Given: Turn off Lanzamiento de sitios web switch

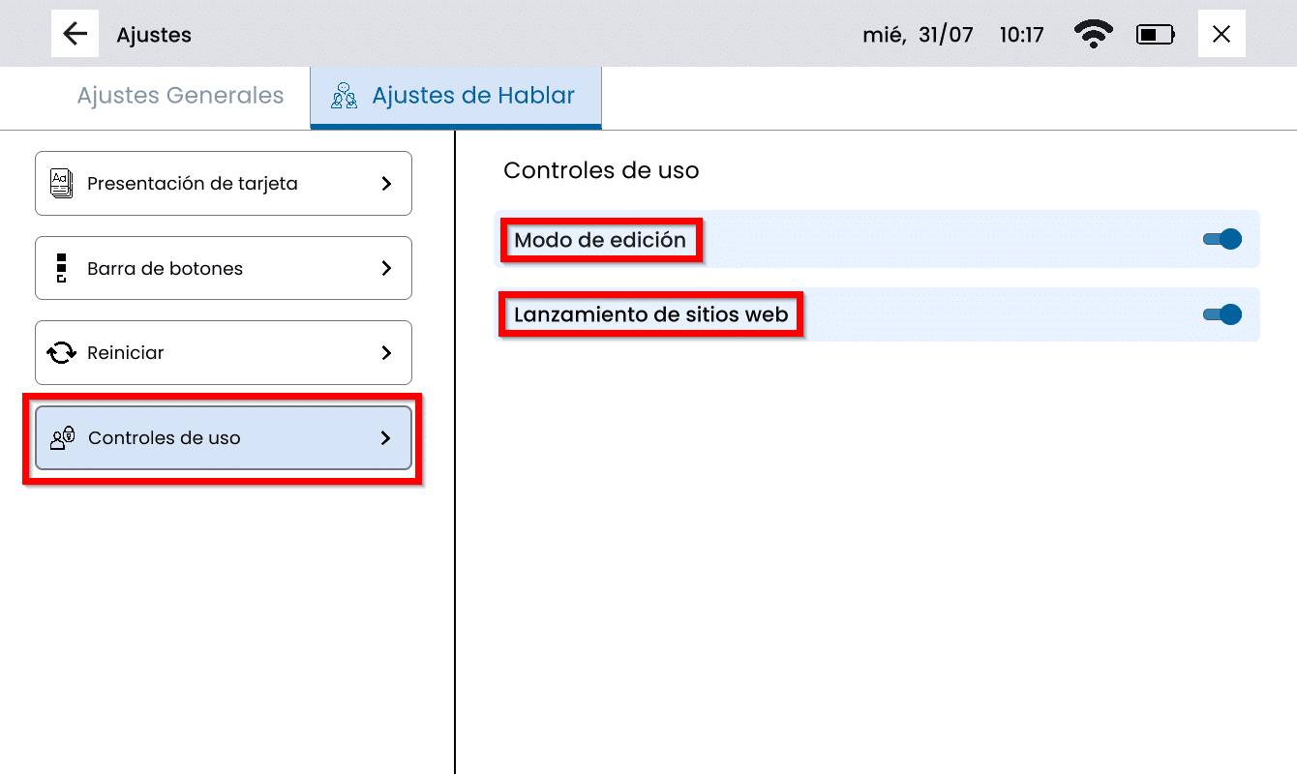Looking at the screenshot, I should [x=1222, y=314].
